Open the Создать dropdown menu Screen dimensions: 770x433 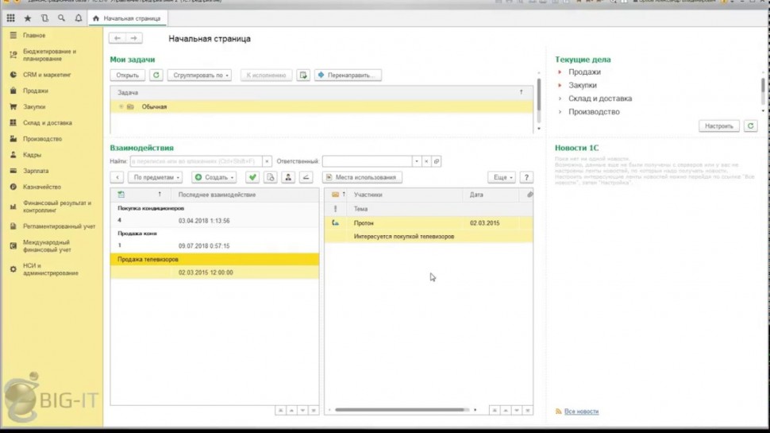click(214, 177)
